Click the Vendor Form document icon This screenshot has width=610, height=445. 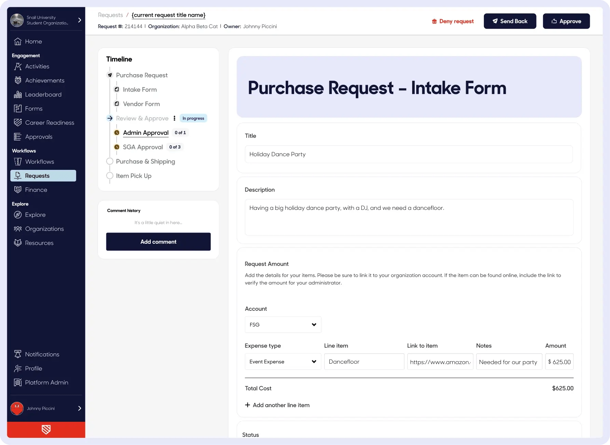pyautogui.click(x=117, y=104)
